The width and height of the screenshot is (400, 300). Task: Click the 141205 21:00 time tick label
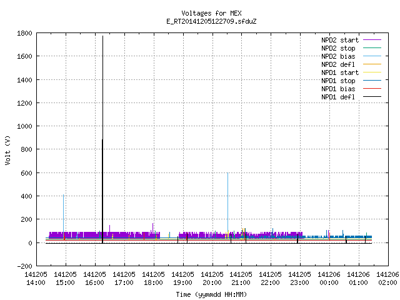coord(241,279)
